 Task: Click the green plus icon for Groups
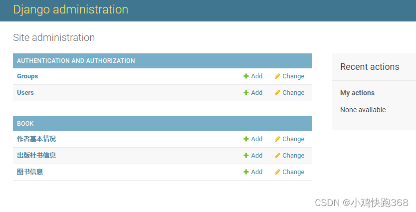246,76
